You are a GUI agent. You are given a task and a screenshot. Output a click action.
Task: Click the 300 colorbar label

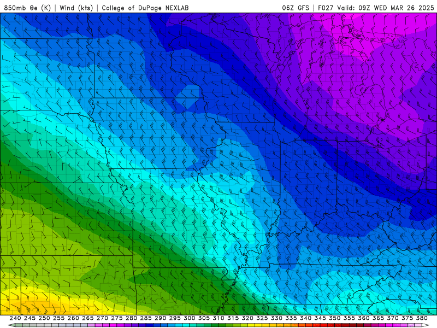[189, 318]
